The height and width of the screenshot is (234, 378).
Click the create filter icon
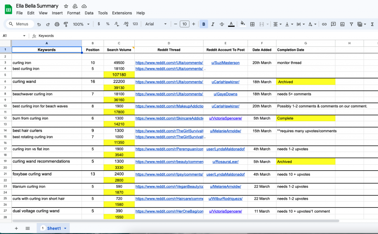tap(351, 24)
